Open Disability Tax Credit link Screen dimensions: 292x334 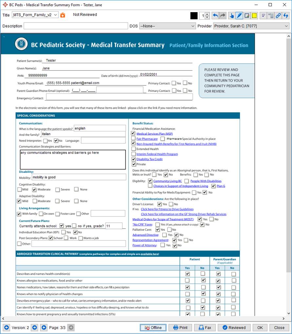point(149,159)
